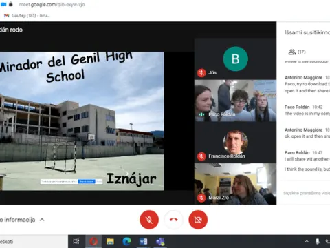Open Word in taskbar
Viewport: 330px width, 248px height.
click(x=144, y=241)
